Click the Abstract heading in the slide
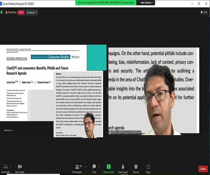The width and height of the screenshot is (210, 175). pos(58,74)
